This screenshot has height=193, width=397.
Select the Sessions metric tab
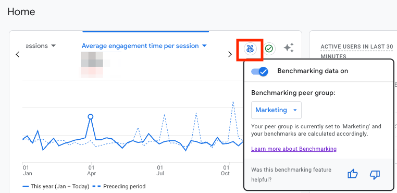coord(37,46)
